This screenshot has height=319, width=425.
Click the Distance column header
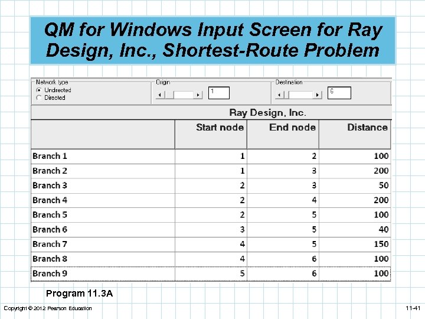point(355,135)
